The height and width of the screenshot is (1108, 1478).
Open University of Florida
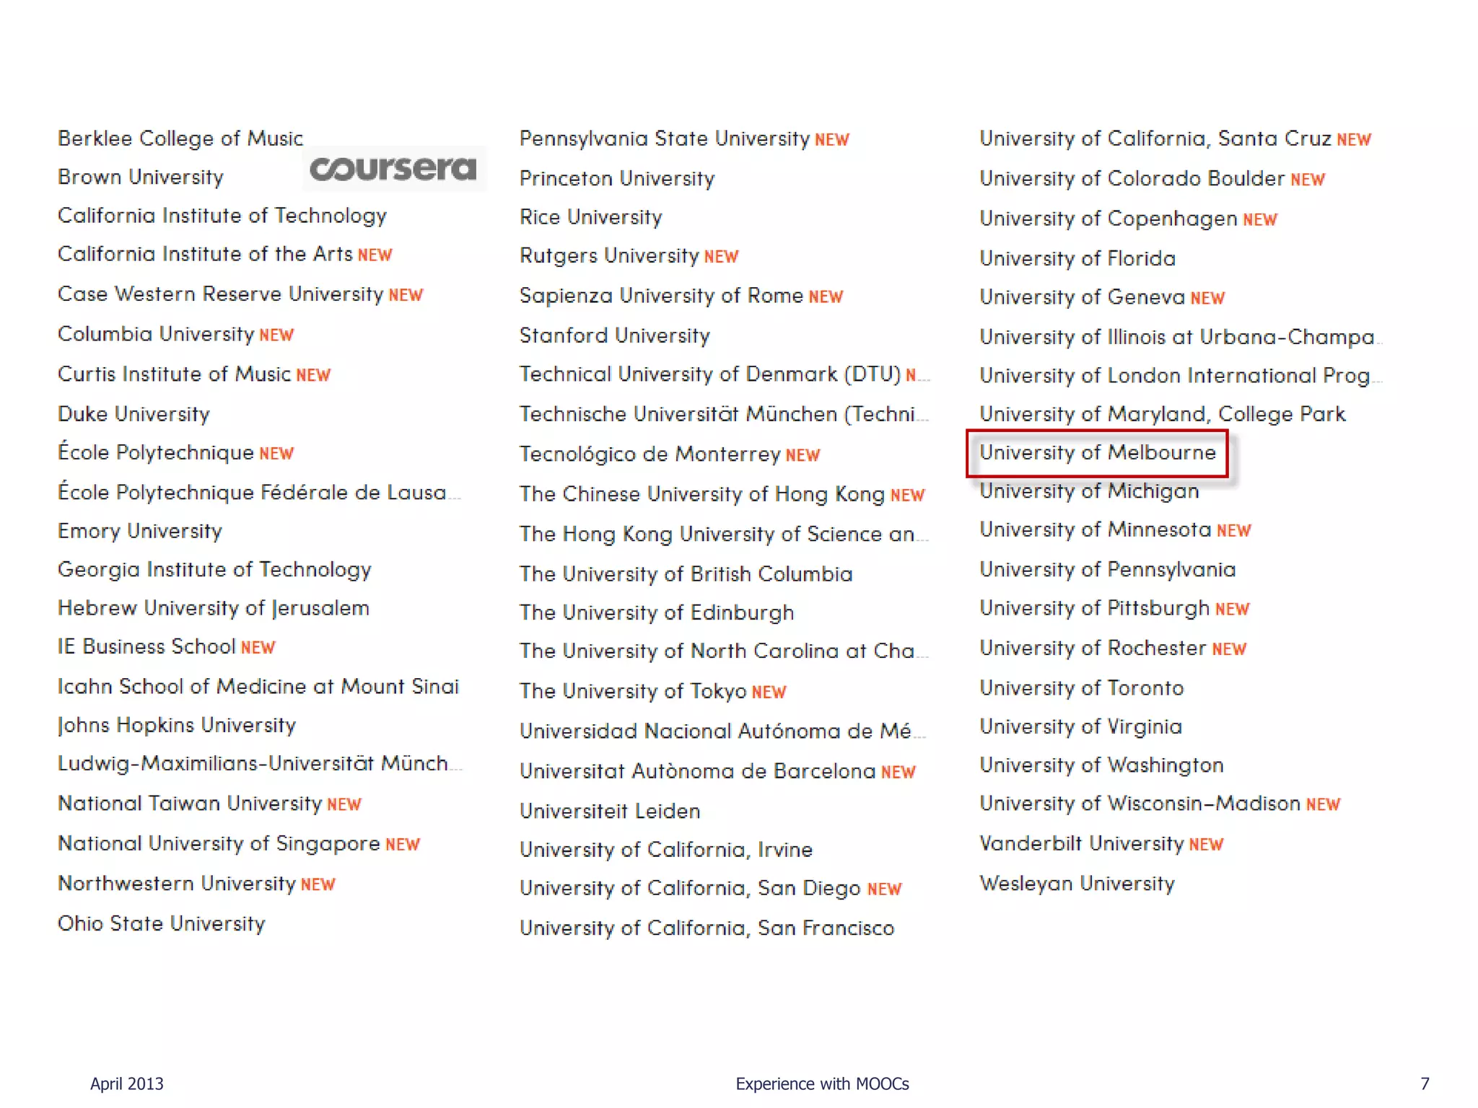(1077, 259)
